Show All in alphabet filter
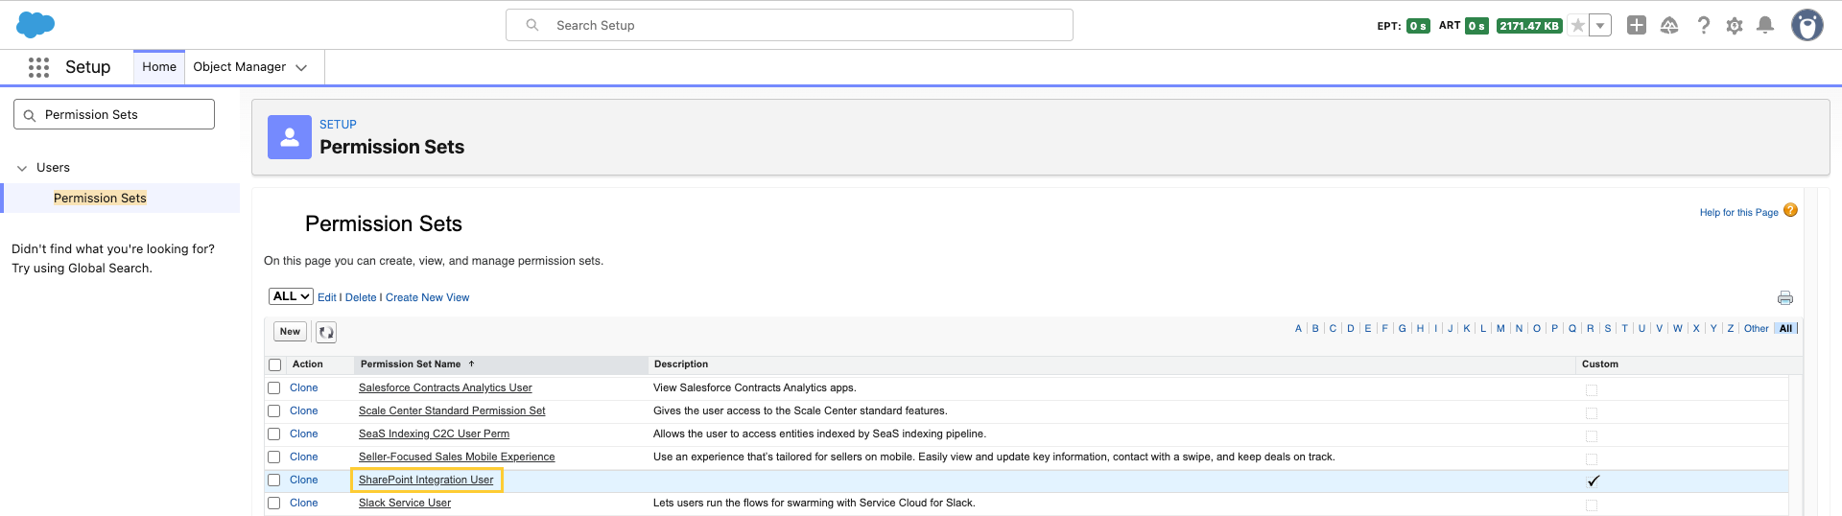The image size is (1842, 516). (1785, 328)
